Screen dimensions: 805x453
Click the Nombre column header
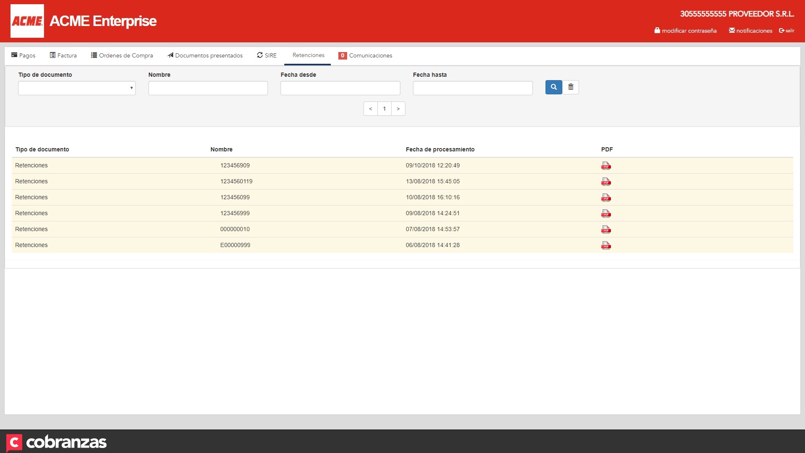[221, 149]
